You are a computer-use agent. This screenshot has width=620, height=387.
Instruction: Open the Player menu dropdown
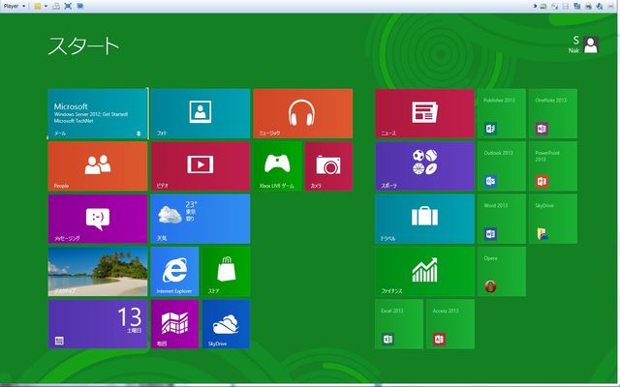pyautogui.click(x=15, y=6)
